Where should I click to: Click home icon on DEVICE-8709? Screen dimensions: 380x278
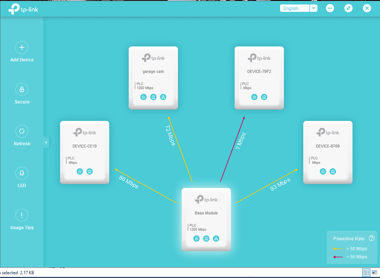tap(333, 172)
